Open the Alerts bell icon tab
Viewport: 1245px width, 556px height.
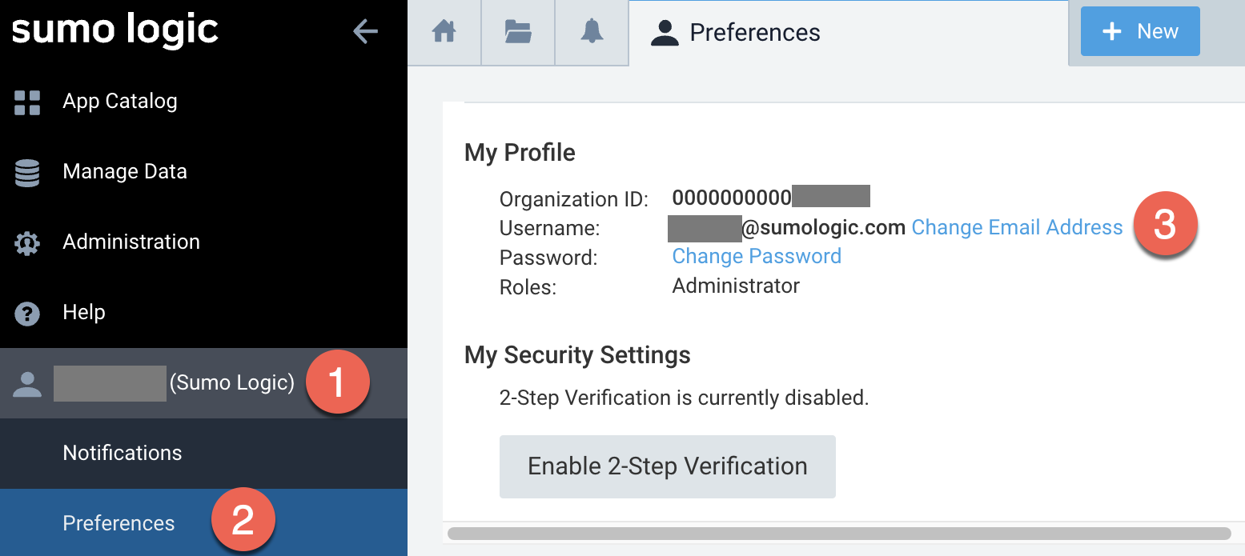(592, 32)
